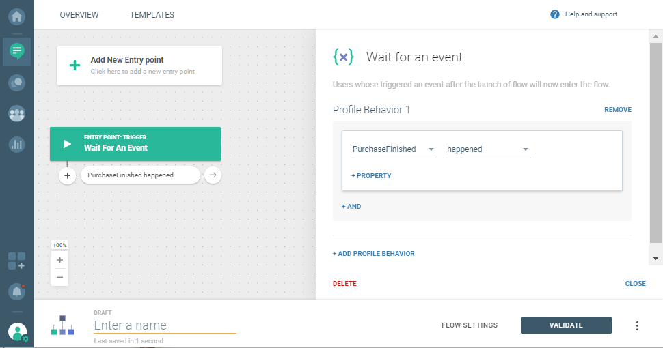Click the plus circle under the trigger block

click(x=67, y=175)
